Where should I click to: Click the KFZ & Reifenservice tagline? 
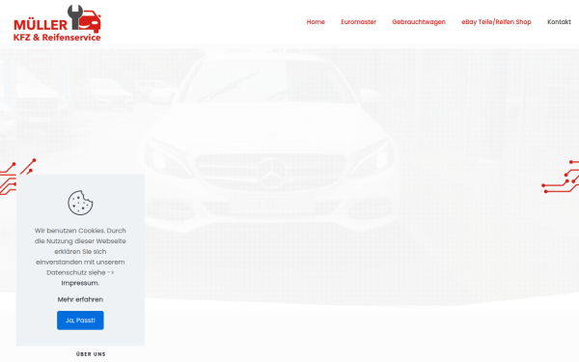click(x=57, y=38)
